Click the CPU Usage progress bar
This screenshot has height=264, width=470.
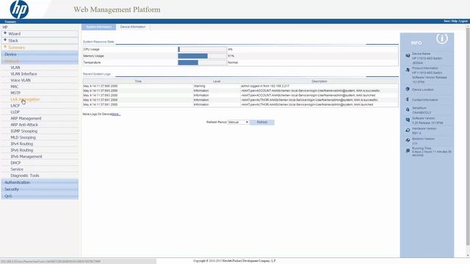[203, 49]
